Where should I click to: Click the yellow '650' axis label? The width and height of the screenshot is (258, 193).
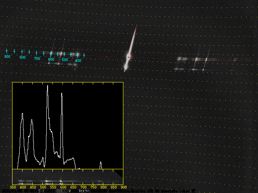point(73,187)
